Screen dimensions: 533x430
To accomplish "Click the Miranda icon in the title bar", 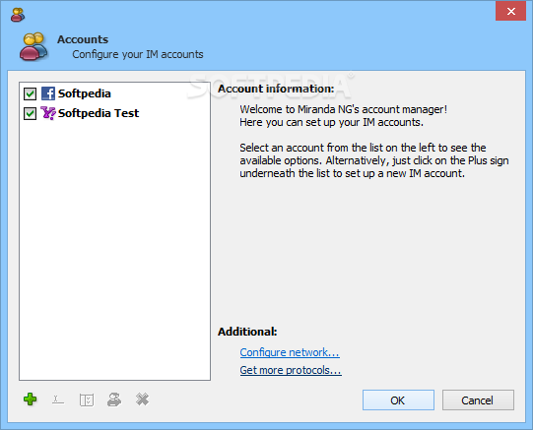I will click(18, 15).
